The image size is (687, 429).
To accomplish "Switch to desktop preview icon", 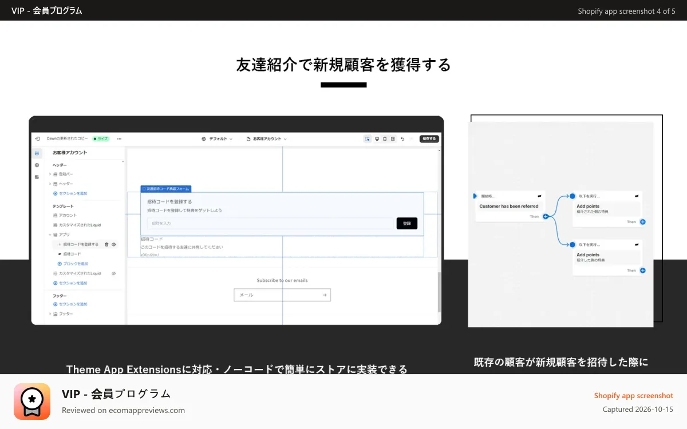I will click(377, 139).
